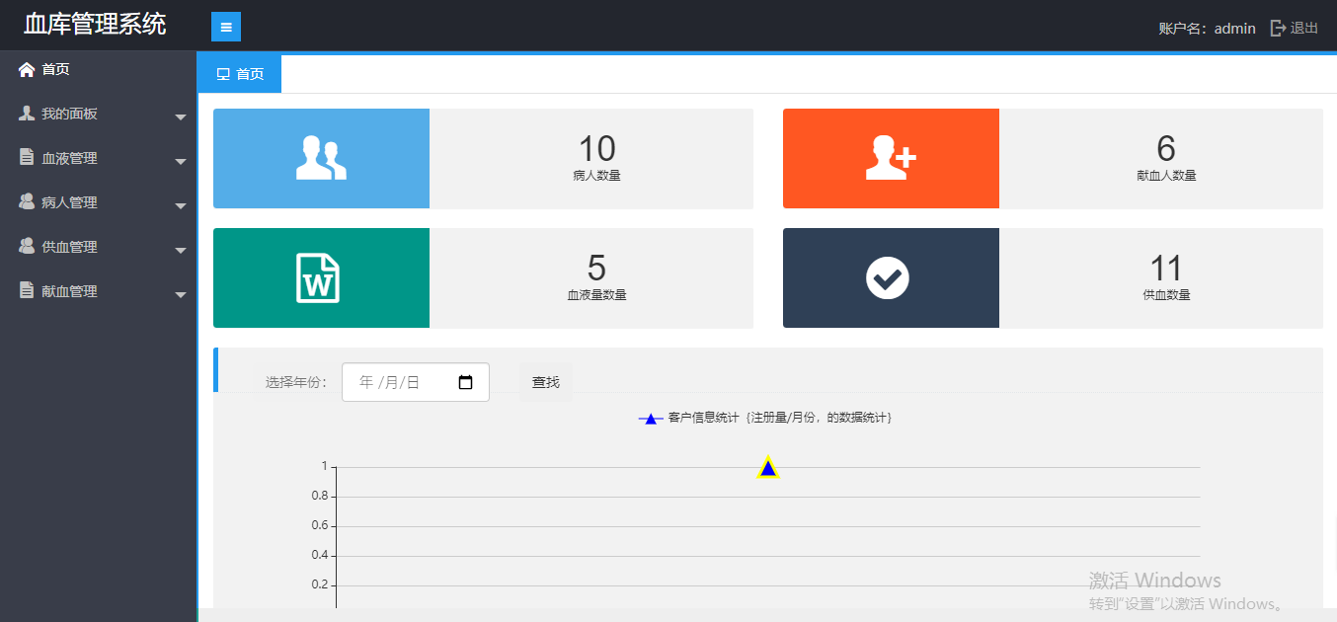
Task: Click the 献血管理 document icon
Action: click(27, 290)
